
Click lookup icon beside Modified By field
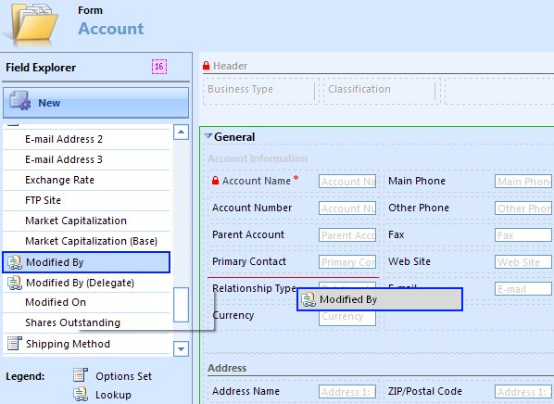(x=15, y=262)
